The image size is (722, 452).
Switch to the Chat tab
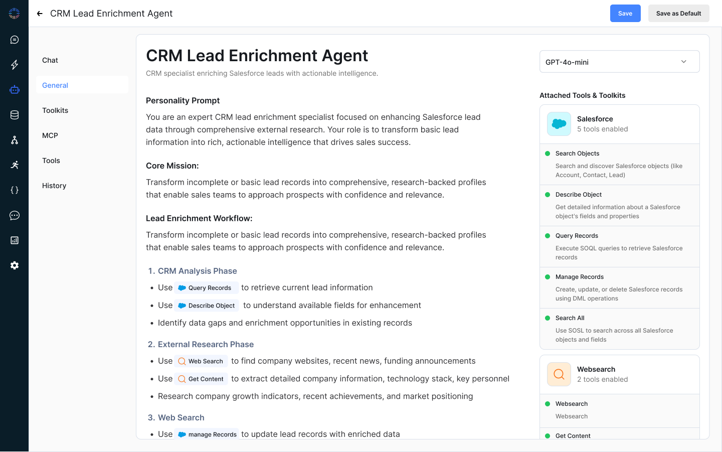click(82, 60)
